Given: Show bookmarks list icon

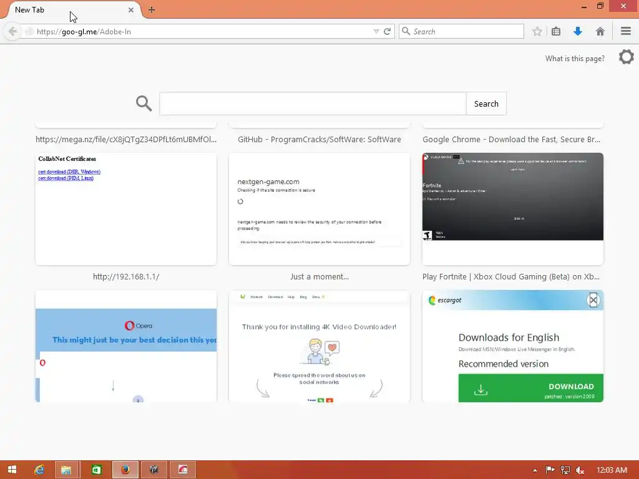Looking at the screenshot, I should [556, 31].
